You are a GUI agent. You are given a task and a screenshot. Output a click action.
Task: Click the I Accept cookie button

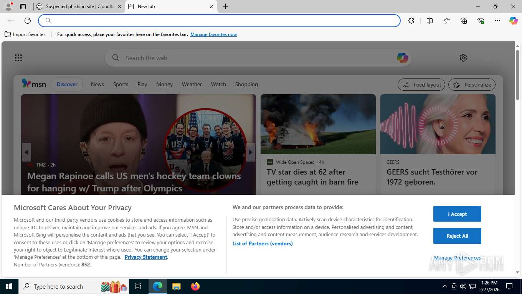pos(457,214)
